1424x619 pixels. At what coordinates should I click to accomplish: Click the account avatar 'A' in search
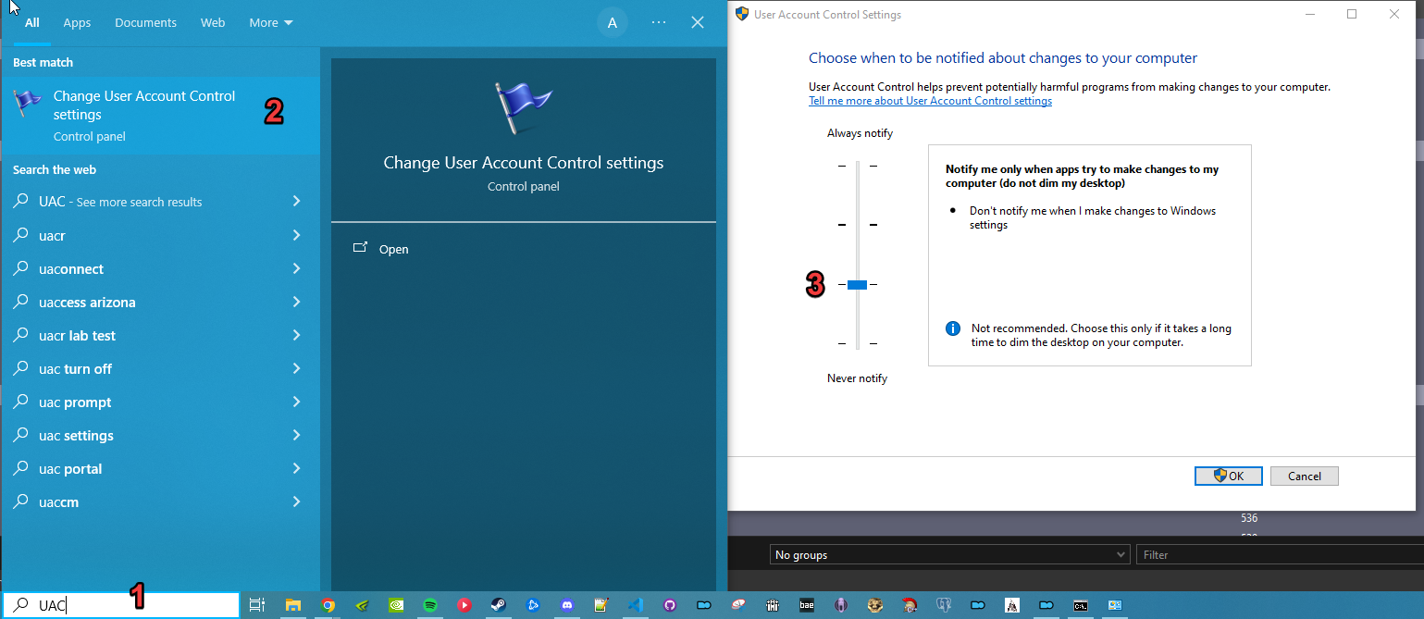click(612, 22)
